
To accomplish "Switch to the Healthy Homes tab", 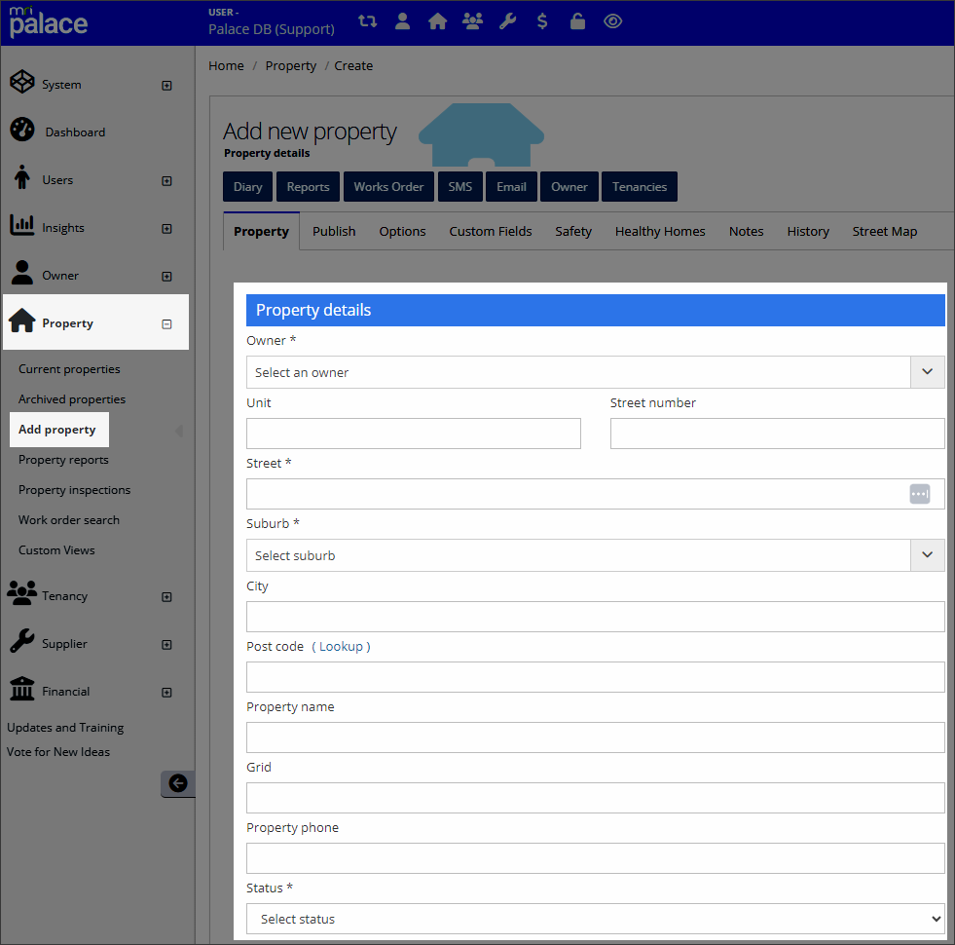I will pos(660,232).
